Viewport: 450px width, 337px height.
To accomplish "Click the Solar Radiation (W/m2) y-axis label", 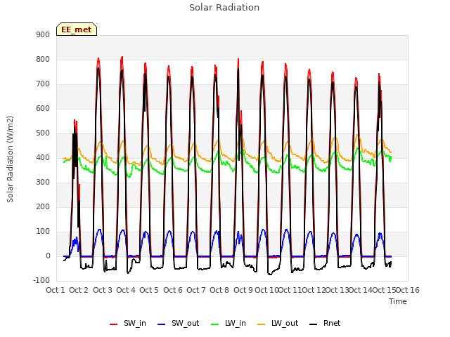I will tap(10, 159).
